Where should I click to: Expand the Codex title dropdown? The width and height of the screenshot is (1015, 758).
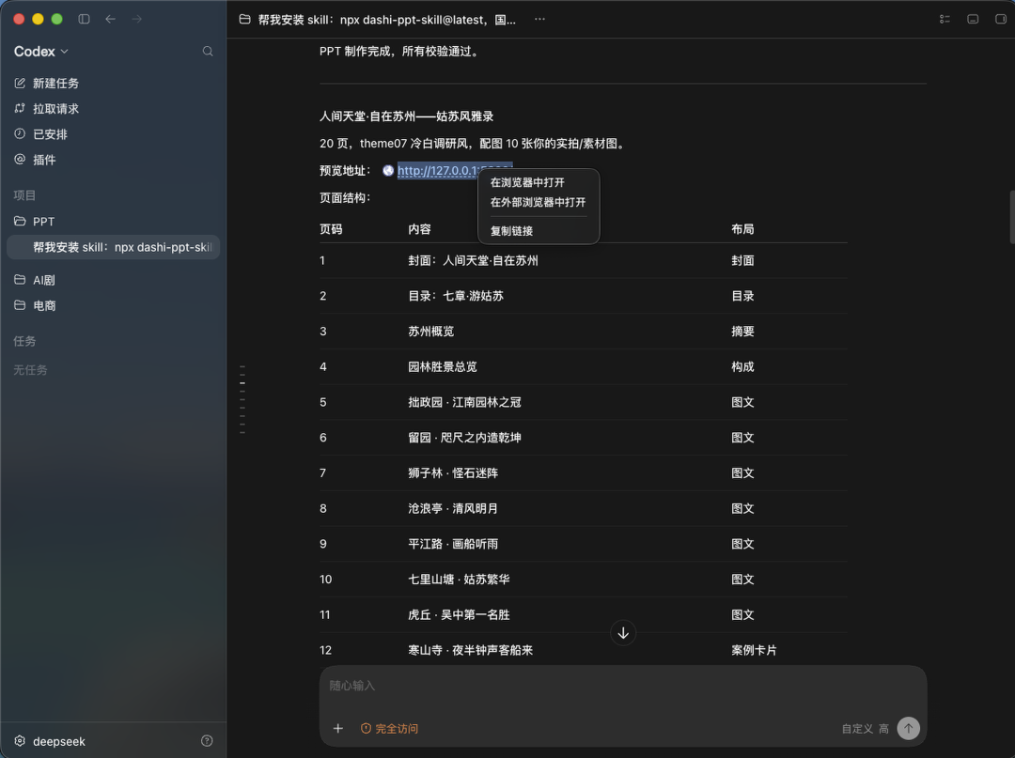[41, 51]
